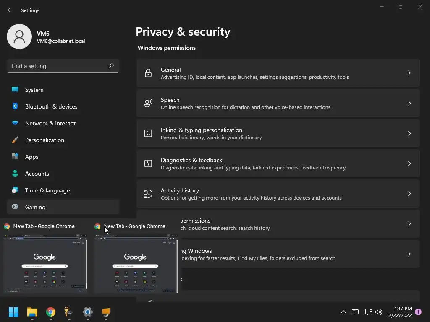This screenshot has width=430, height=322.
Task: Click the taskbar Settings gear icon
Action: (x=87, y=312)
